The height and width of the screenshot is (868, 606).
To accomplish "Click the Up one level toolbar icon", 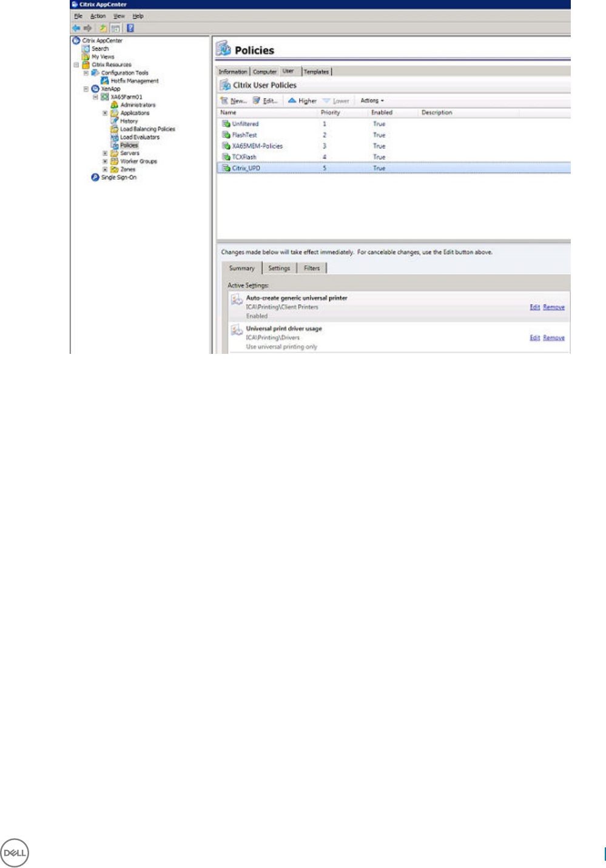I will 103,28.
